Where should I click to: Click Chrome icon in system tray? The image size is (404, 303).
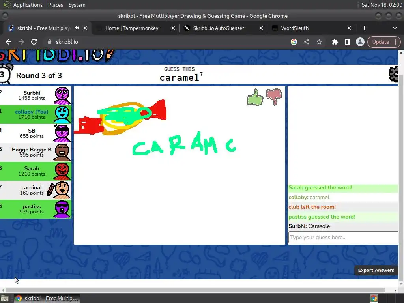374,298
